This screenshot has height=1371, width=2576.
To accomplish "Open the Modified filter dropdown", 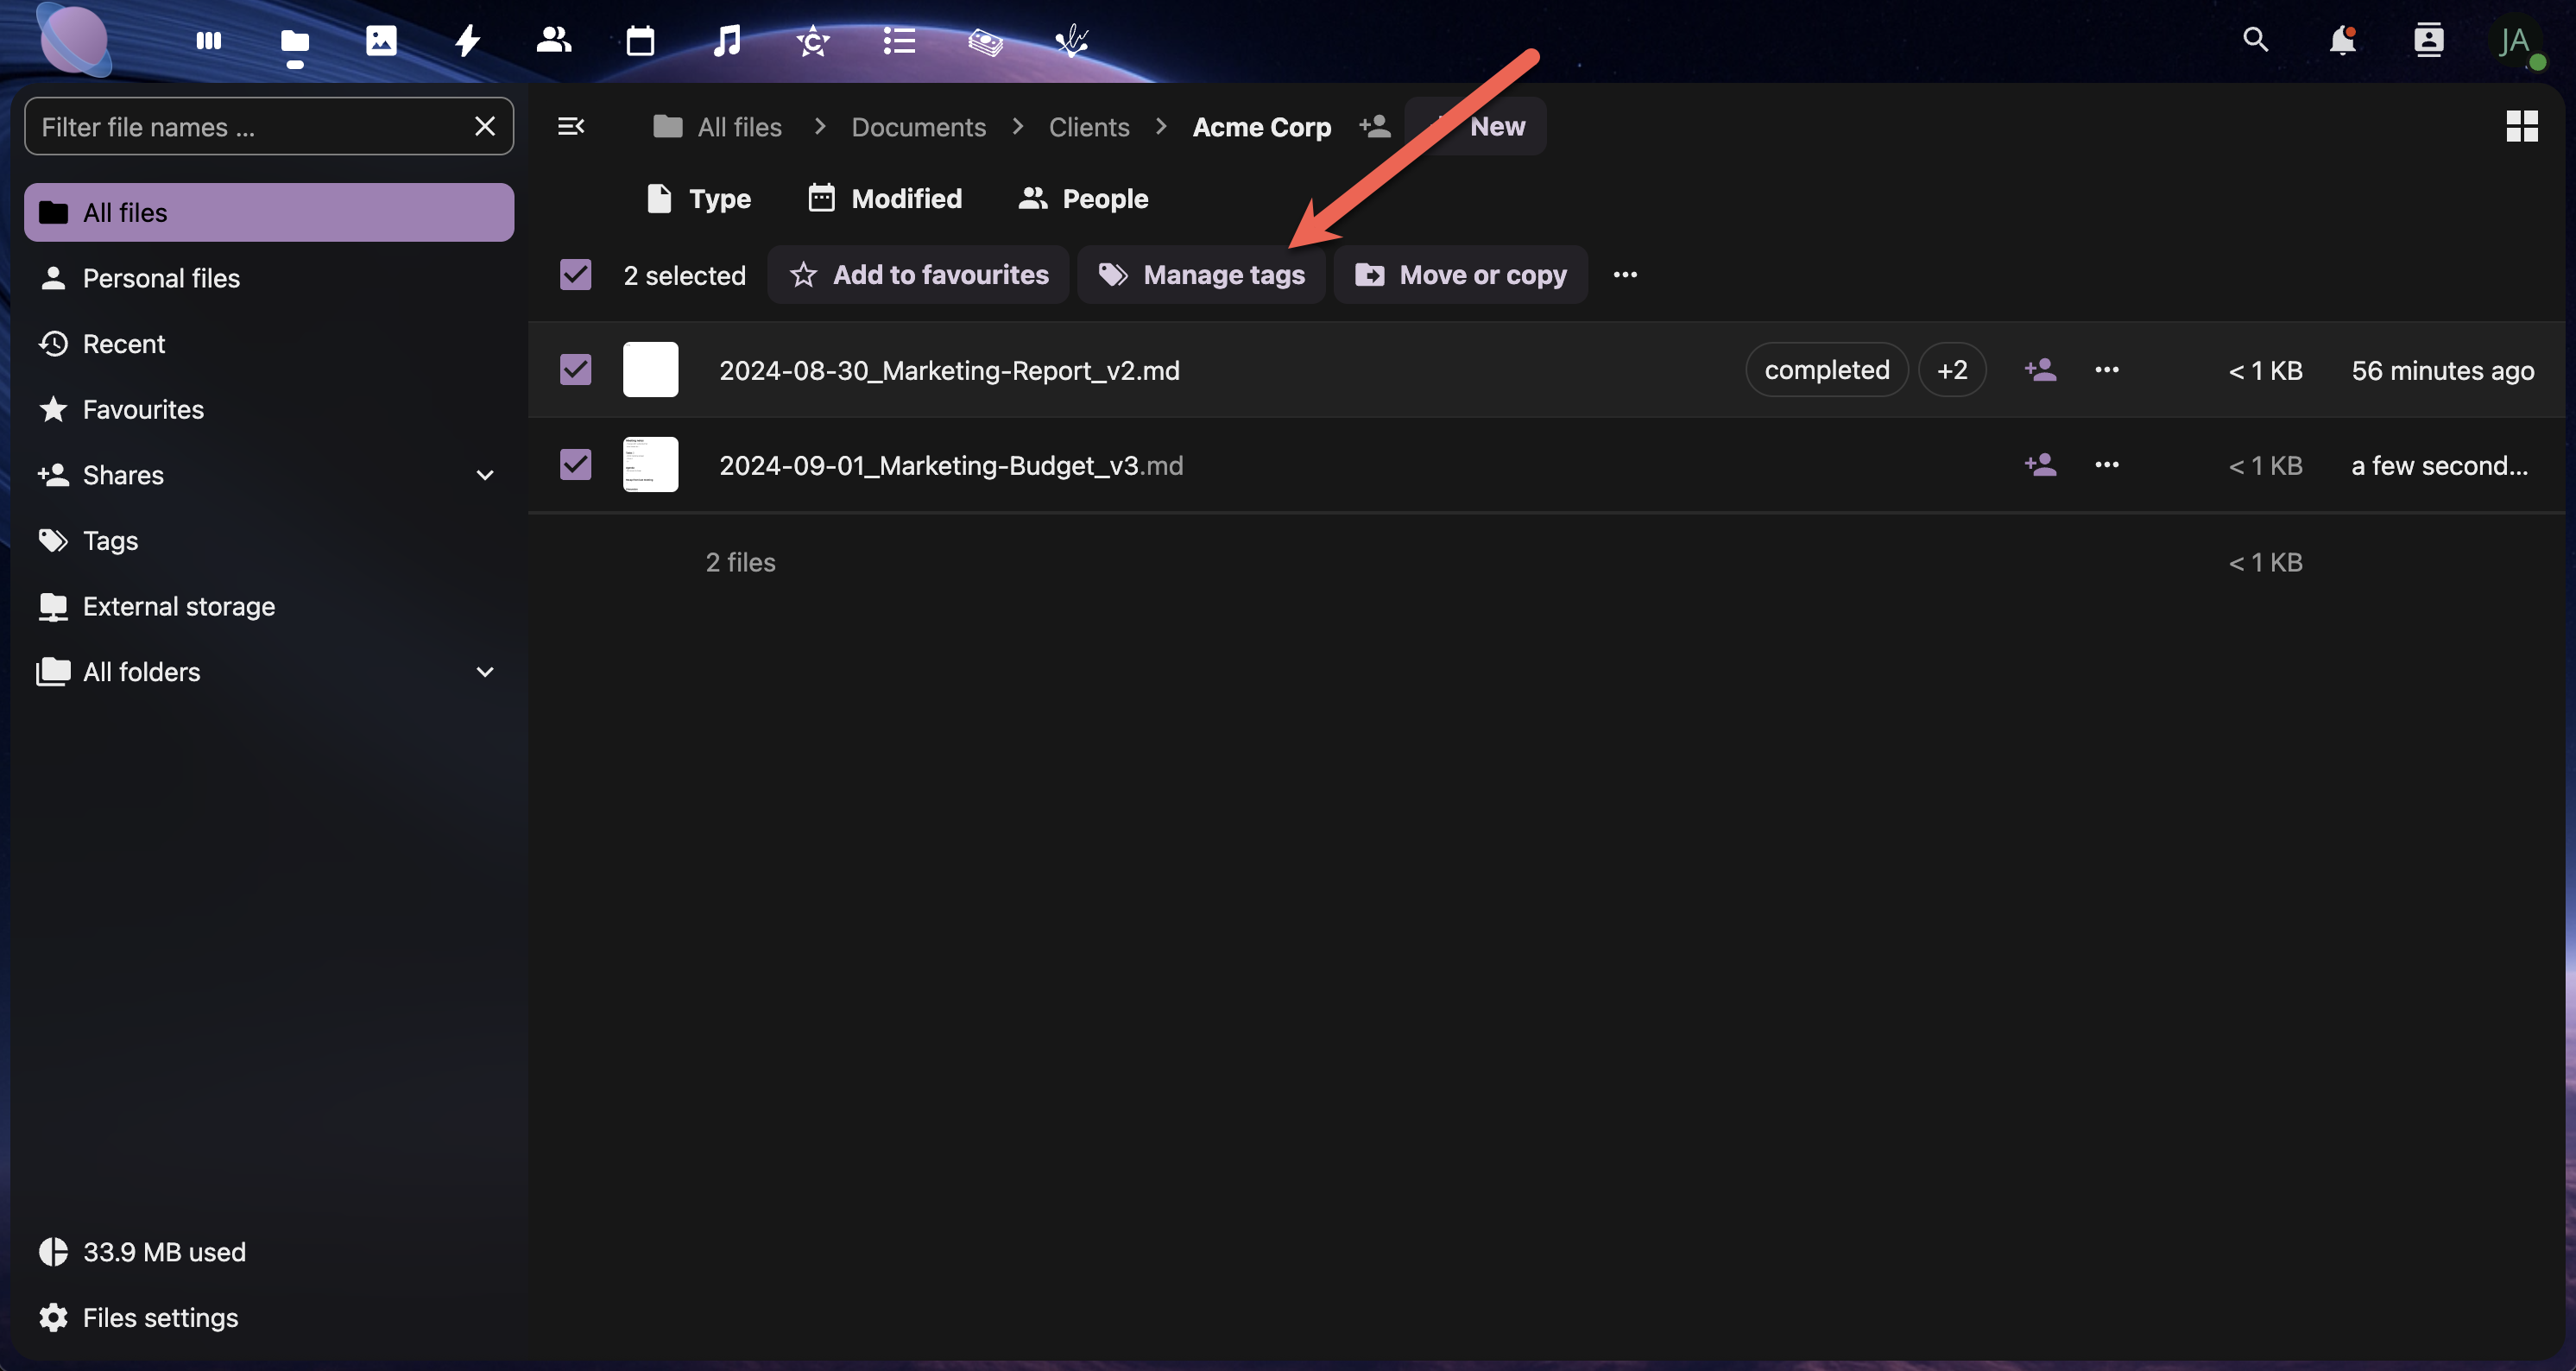I will point(885,199).
